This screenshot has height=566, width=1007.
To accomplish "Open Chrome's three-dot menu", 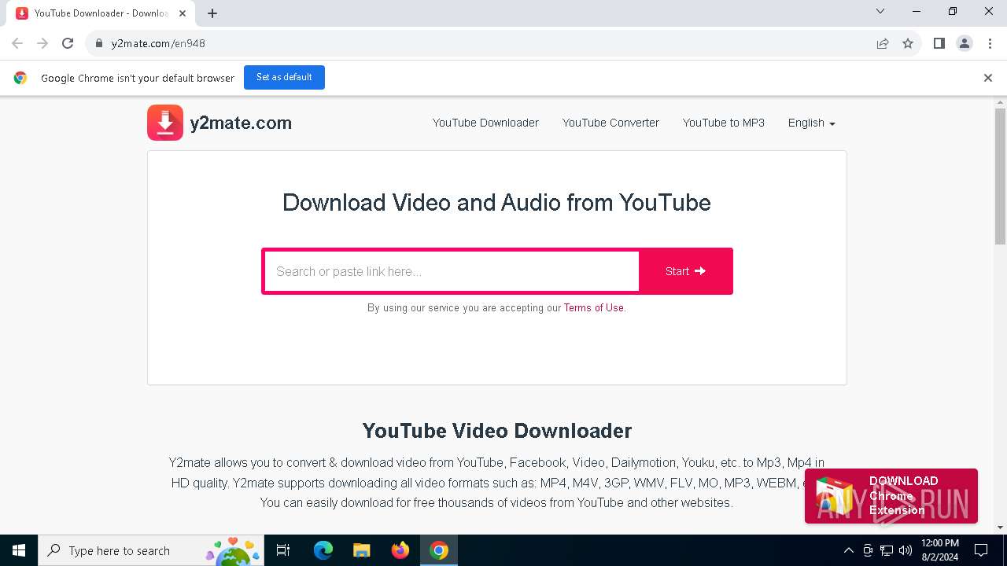I will [990, 43].
